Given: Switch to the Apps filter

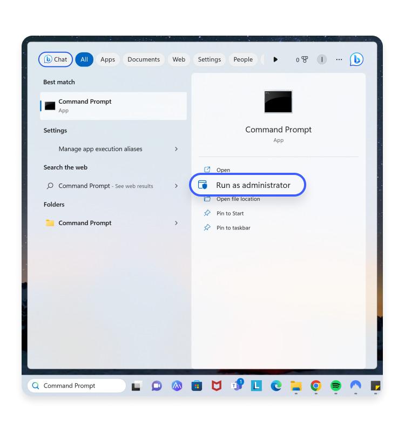Looking at the screenshot, I should (x=107, y=59).
